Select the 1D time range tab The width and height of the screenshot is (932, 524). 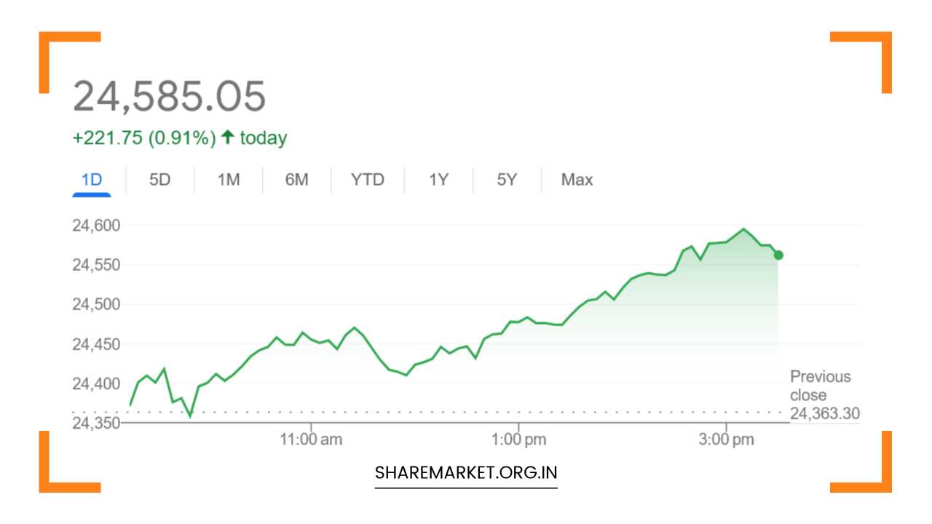point(92,179)
